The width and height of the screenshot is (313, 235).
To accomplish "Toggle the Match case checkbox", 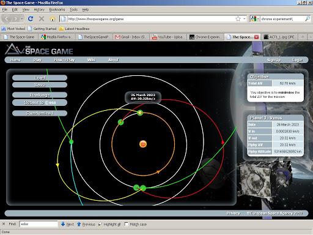I will click(126, 224).
